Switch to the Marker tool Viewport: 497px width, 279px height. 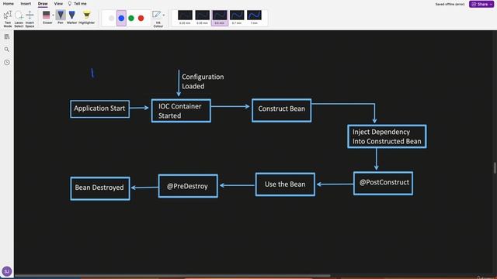72,17
